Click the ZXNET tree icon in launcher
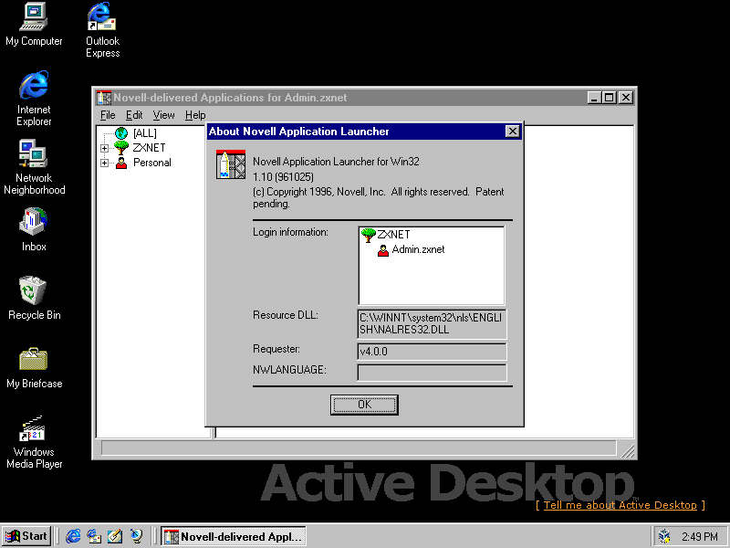Screen dimensions: 730x548 pyautogui.click(x=121, y=148)
